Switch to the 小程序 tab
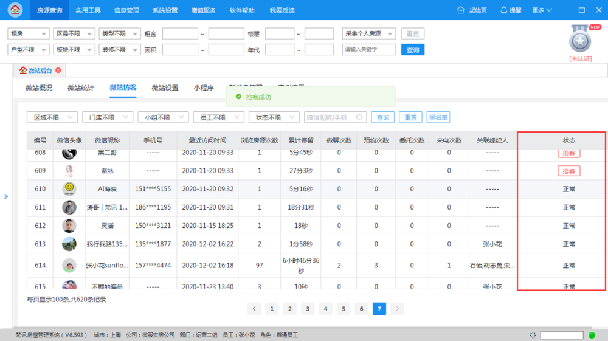608x341 pixels. point(204,88)
